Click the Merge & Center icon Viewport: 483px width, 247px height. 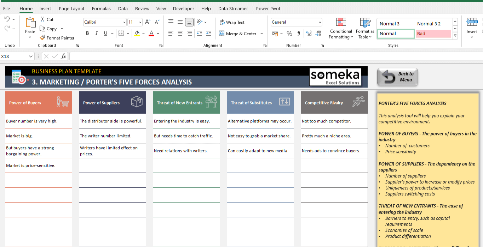222,33
